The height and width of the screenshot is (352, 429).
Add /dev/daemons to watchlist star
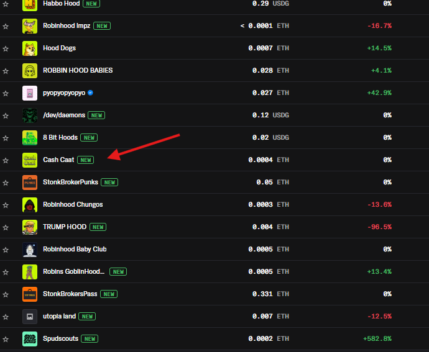point(6,115)
